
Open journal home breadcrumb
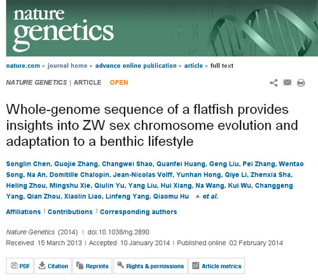pos(67,66)
